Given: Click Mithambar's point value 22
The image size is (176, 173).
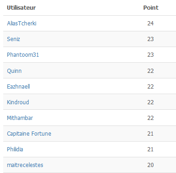Looking at the screenshot, I should [151, 118].
